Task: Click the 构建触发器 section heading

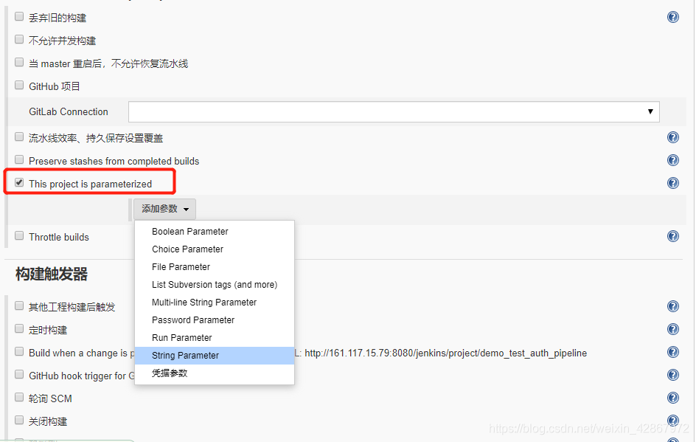Action: [52, 274]
